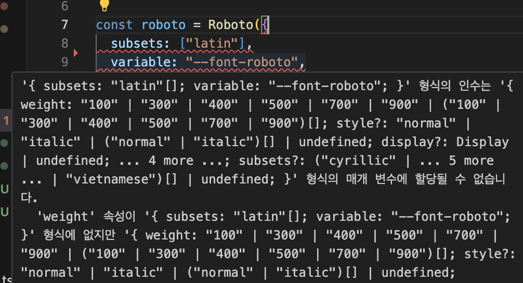Click '4 more' in the error tooltip
This screenshot has height=283, width=523.
(x=171, y=161)
